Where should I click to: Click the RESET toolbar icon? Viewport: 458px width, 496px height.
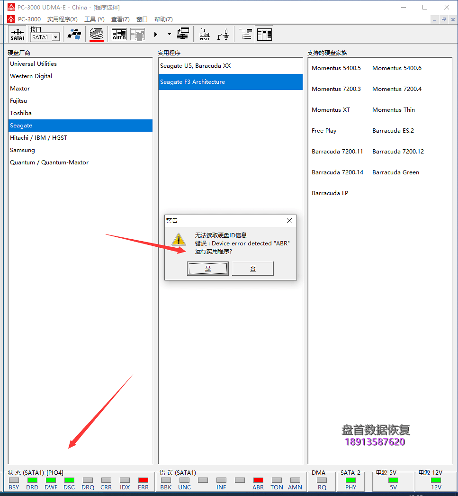205,34
